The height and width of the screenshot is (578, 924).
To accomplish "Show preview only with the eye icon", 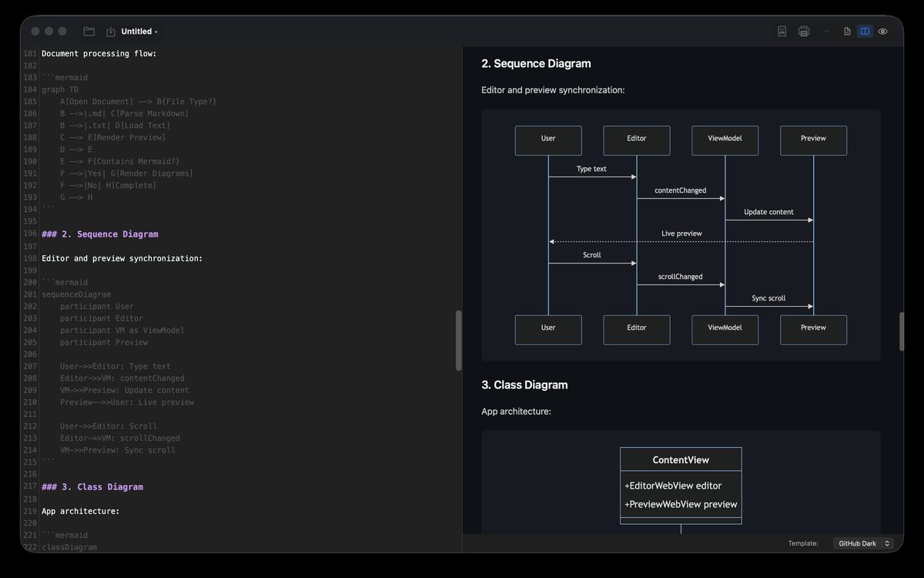I will pos(883,32).
